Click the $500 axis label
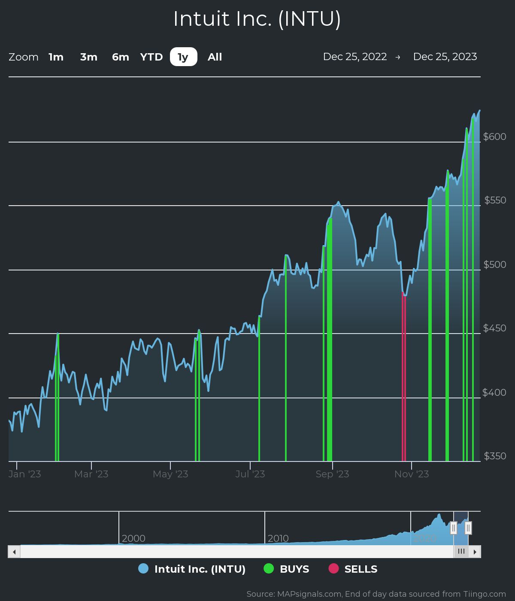Image resolution: width=515 pixels, height=601 pixels. tap(495, 264)
